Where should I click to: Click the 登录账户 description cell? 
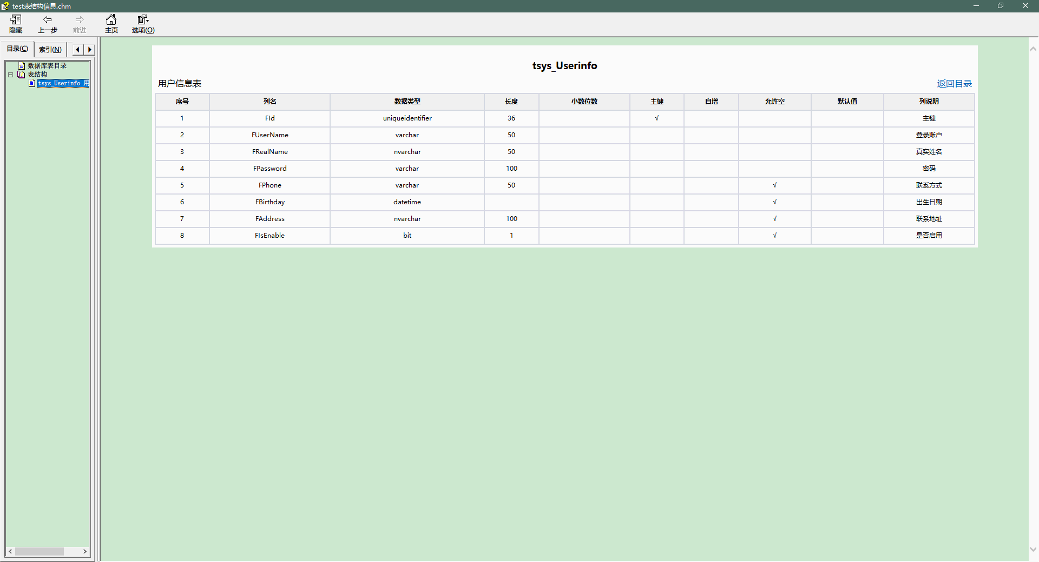929,135
